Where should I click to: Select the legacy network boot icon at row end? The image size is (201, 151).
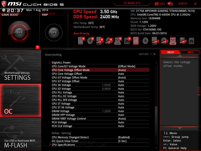coord(192,41)
